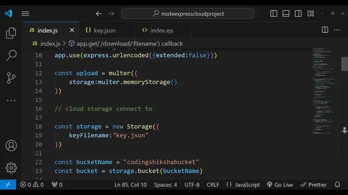Screen dimensions: 348x195
Task: Open the Customize Layout menu
Action: pos(310,14)
